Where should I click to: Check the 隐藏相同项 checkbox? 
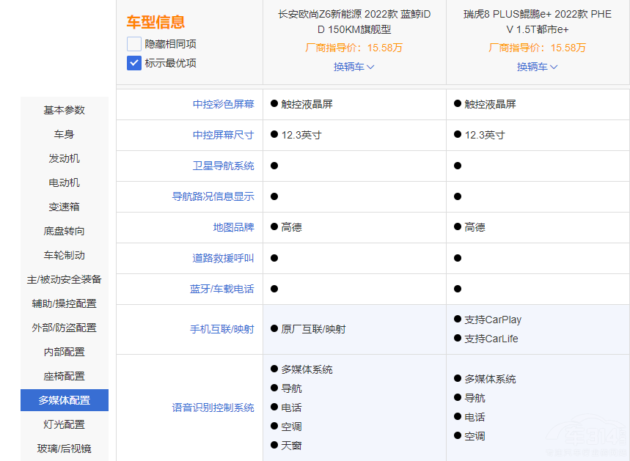point(134,44)
